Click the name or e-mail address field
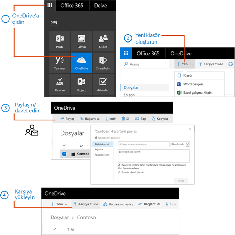This screenshot has height=235, width=235. (144, 144)
